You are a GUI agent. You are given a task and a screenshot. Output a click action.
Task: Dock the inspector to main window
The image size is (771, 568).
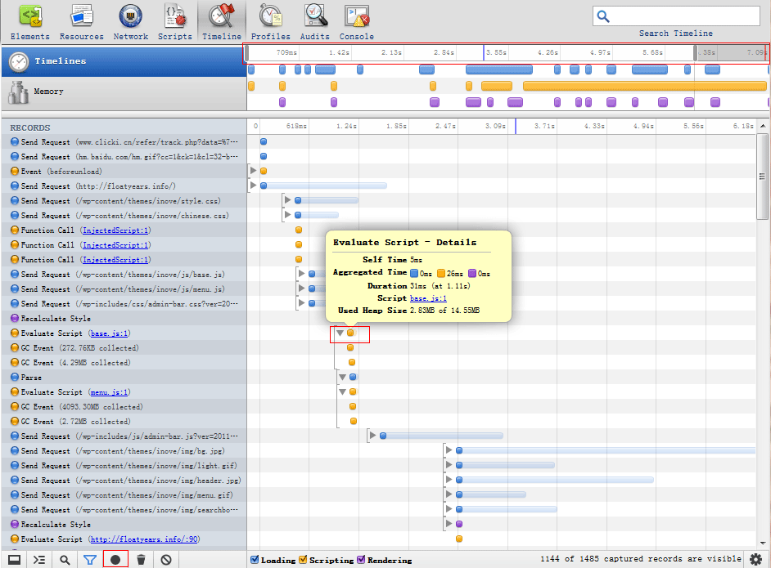click(14, 560)
